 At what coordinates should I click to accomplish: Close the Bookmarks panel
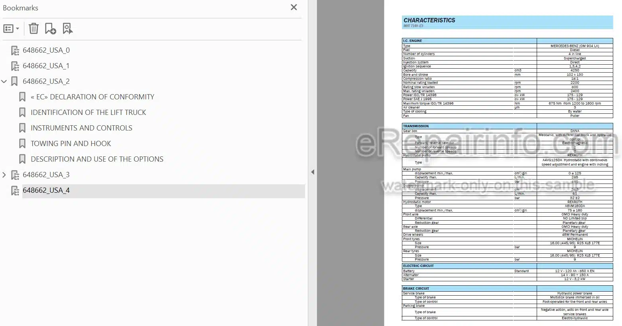[294, 7]
